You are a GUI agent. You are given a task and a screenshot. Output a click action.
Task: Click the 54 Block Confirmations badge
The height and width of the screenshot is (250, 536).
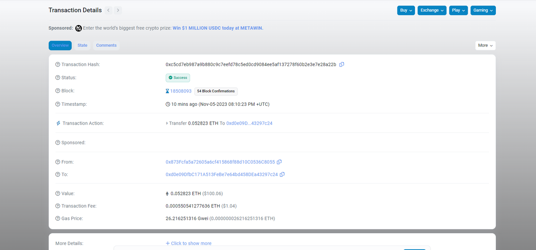pos(216,91)
